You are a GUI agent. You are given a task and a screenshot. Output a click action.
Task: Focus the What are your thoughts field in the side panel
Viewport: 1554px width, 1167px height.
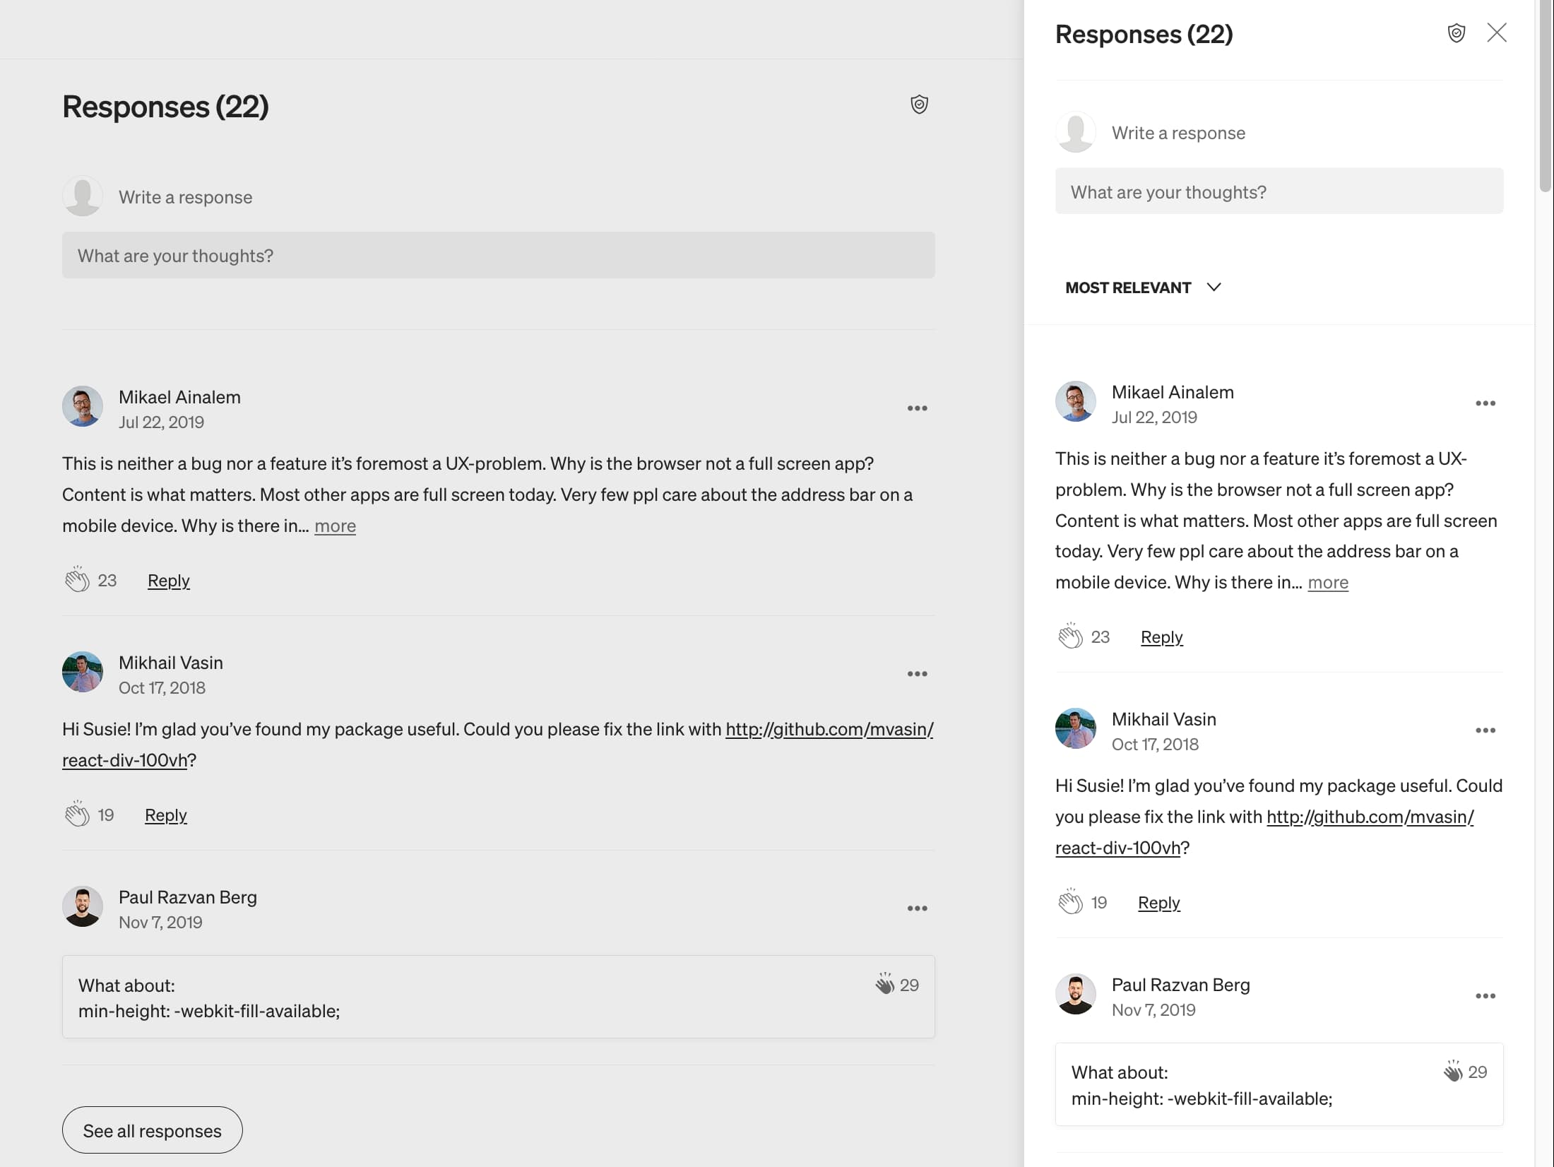[x=1279, y=191]
